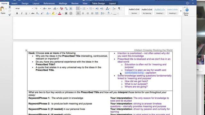
Task: Toggle Bold formatting
Action: [17, 13]
